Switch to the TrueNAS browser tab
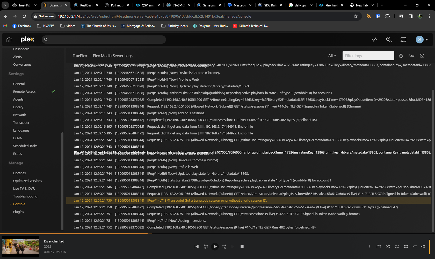Viewport: 435px width, 259px height. pos(24,5)
